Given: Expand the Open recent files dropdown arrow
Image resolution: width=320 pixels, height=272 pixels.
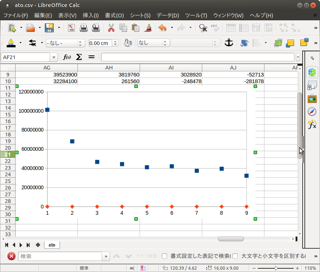Looking at the screenshot, I should tap(40, 28).
